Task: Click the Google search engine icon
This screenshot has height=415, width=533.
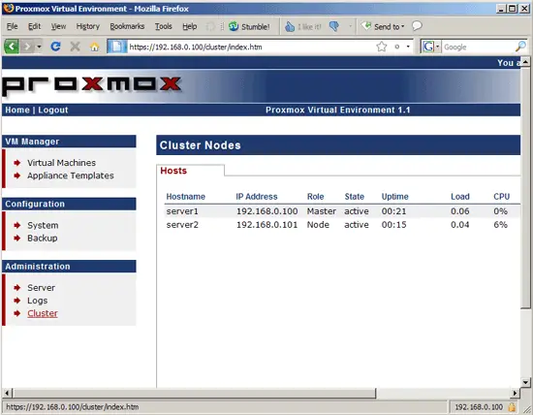Action: click(428, 47)
